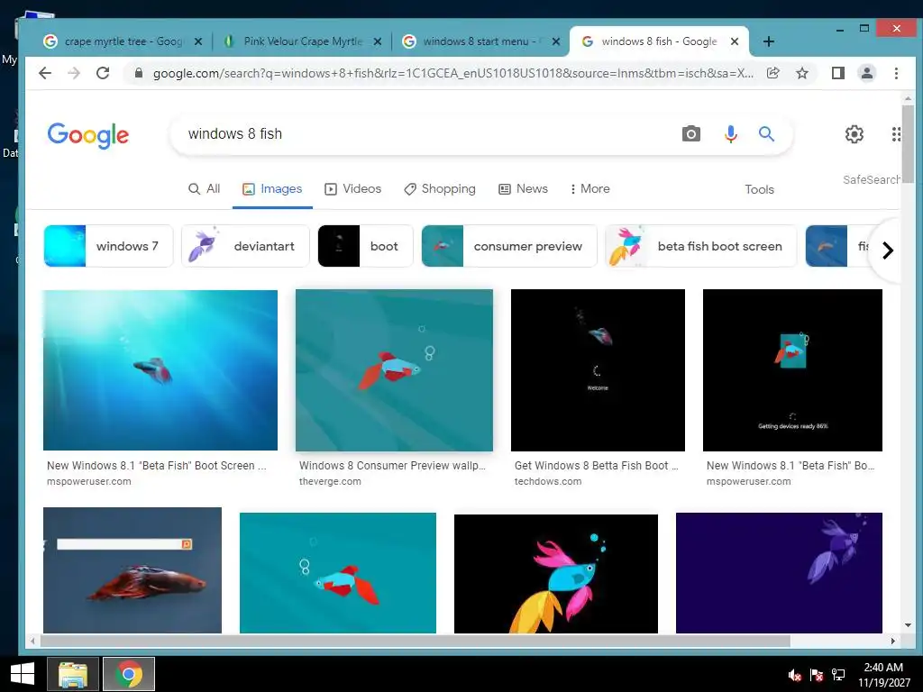Bookmark this page with the star

pos(801,73)
